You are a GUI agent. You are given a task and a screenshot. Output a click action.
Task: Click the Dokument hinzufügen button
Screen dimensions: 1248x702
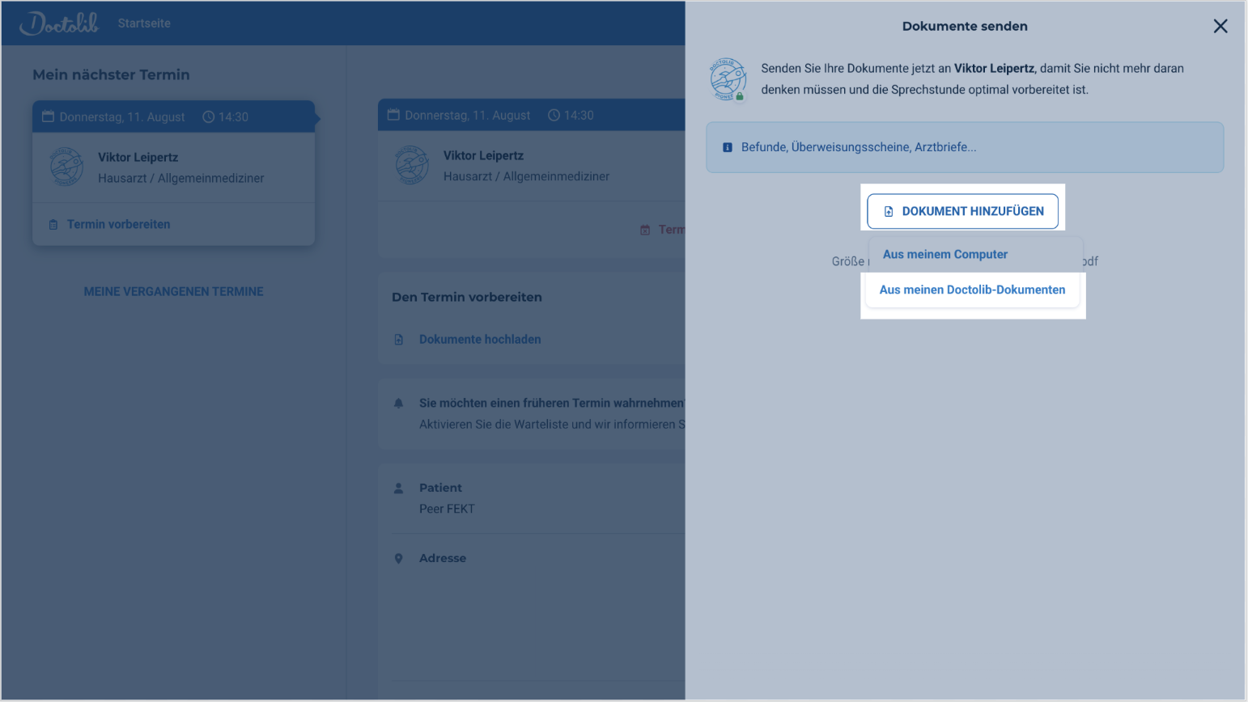coord(962,211)
